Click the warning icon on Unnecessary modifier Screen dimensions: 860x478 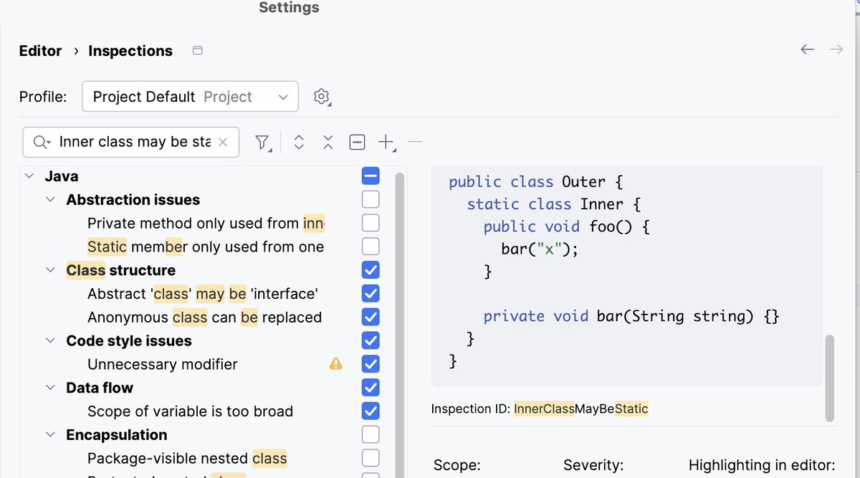[335, 364]
